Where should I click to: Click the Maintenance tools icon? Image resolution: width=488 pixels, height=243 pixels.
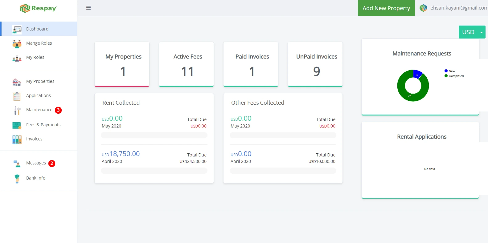[x=17, y=110]
